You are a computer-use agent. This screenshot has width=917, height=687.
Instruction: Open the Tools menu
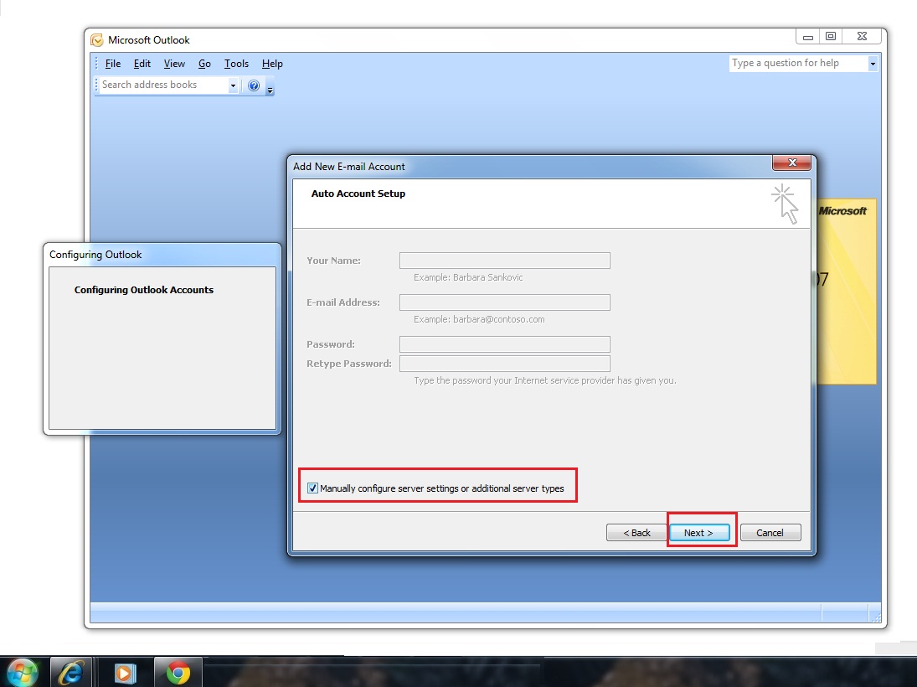pos(236,64)
